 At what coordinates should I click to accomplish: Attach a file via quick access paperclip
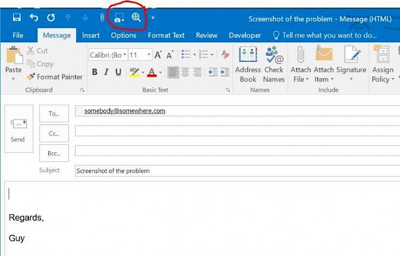(x=102, y=18)
